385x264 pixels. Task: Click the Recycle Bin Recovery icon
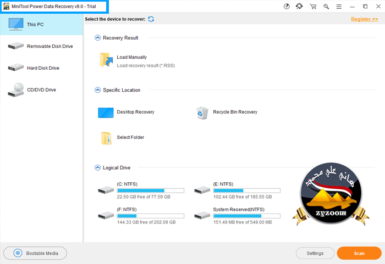tap(202, 113)
